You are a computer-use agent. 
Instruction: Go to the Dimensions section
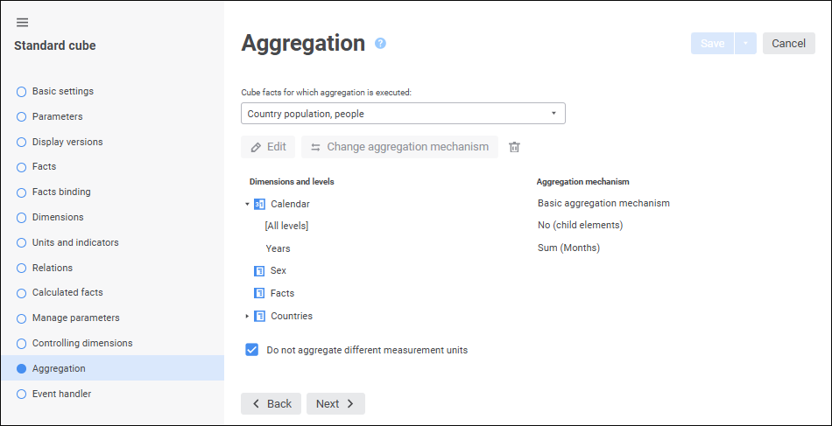tap(58, 217)
